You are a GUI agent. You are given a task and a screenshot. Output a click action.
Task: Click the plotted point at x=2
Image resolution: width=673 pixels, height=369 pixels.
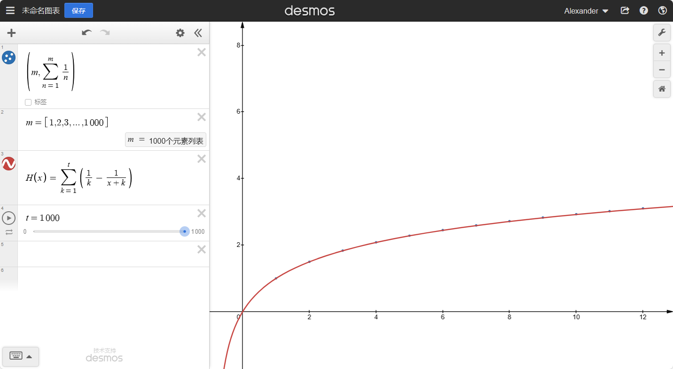[309, 261]
